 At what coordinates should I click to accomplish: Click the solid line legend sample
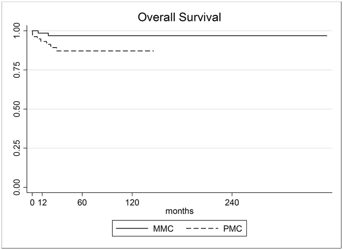(x=132, y=229)
